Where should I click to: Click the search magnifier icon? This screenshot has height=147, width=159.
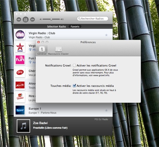[x=79, y=19]
